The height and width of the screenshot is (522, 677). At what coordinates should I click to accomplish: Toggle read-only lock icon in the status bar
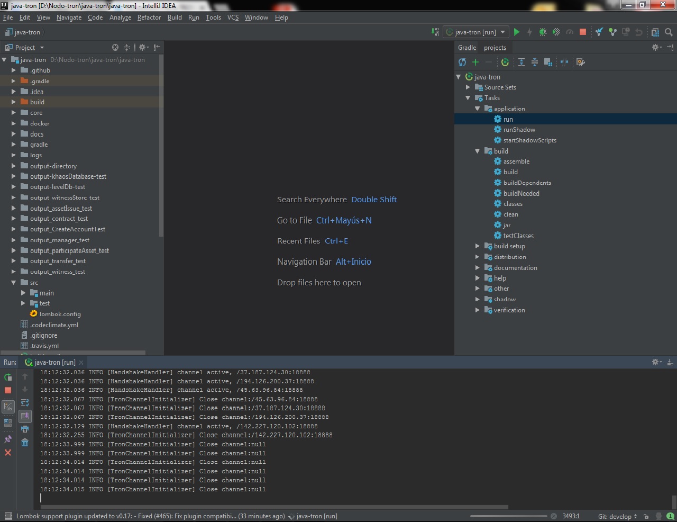tap(647, 516)
